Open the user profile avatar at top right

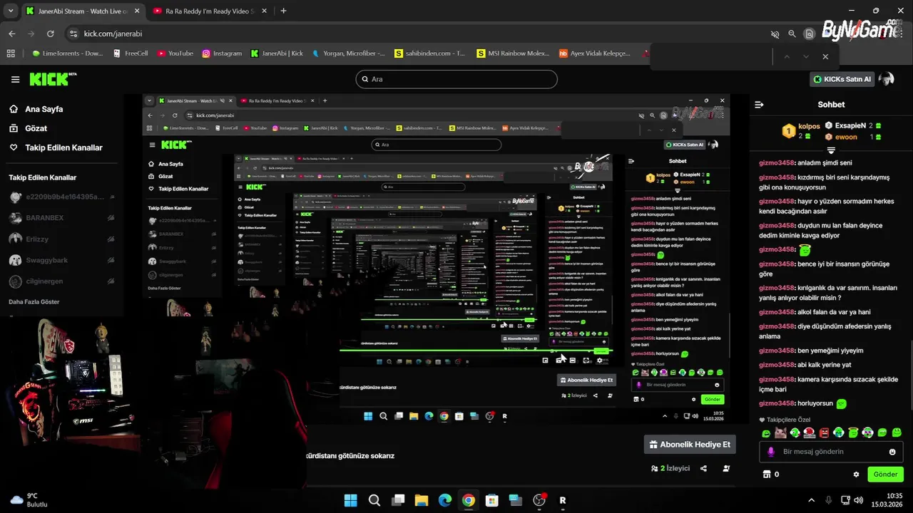coord(886,79)
